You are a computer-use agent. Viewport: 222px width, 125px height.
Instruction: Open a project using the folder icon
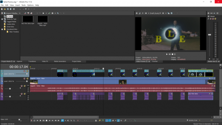(5, 9)
